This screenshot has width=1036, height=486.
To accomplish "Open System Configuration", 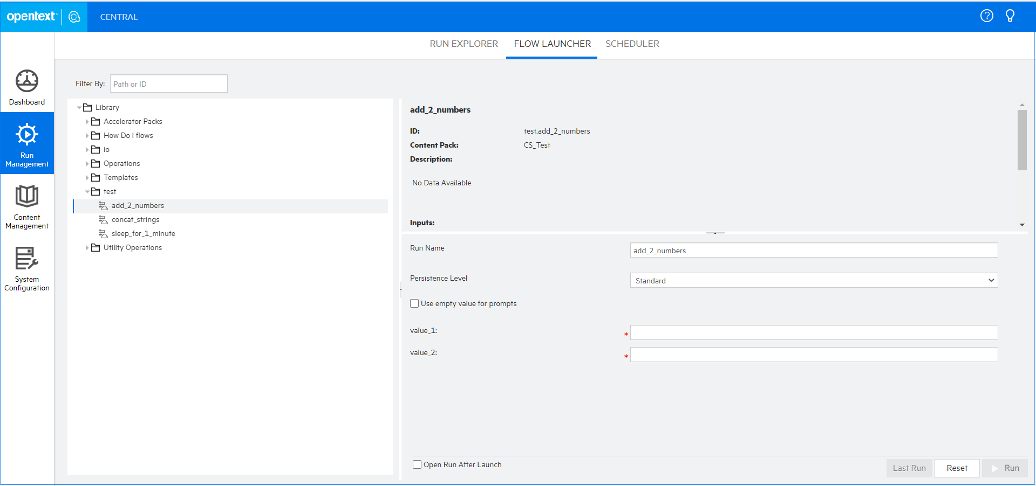I will [26, 268].
